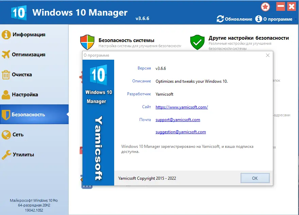
Task: Close the Windows 10 Manager window
Action: click(x=292, y=6)
